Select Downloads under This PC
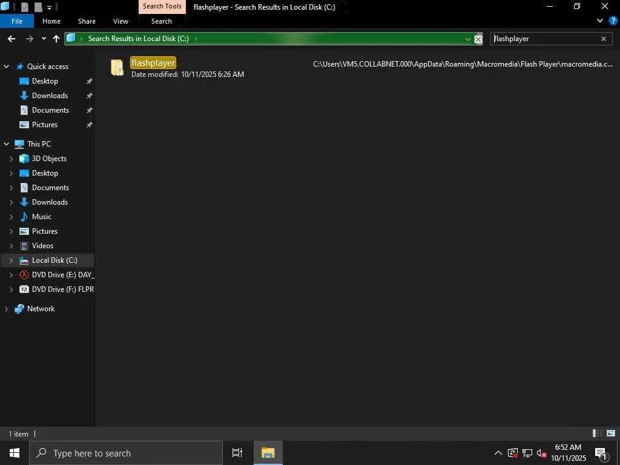The image size is (620, 465). click(x=50, y=202)
